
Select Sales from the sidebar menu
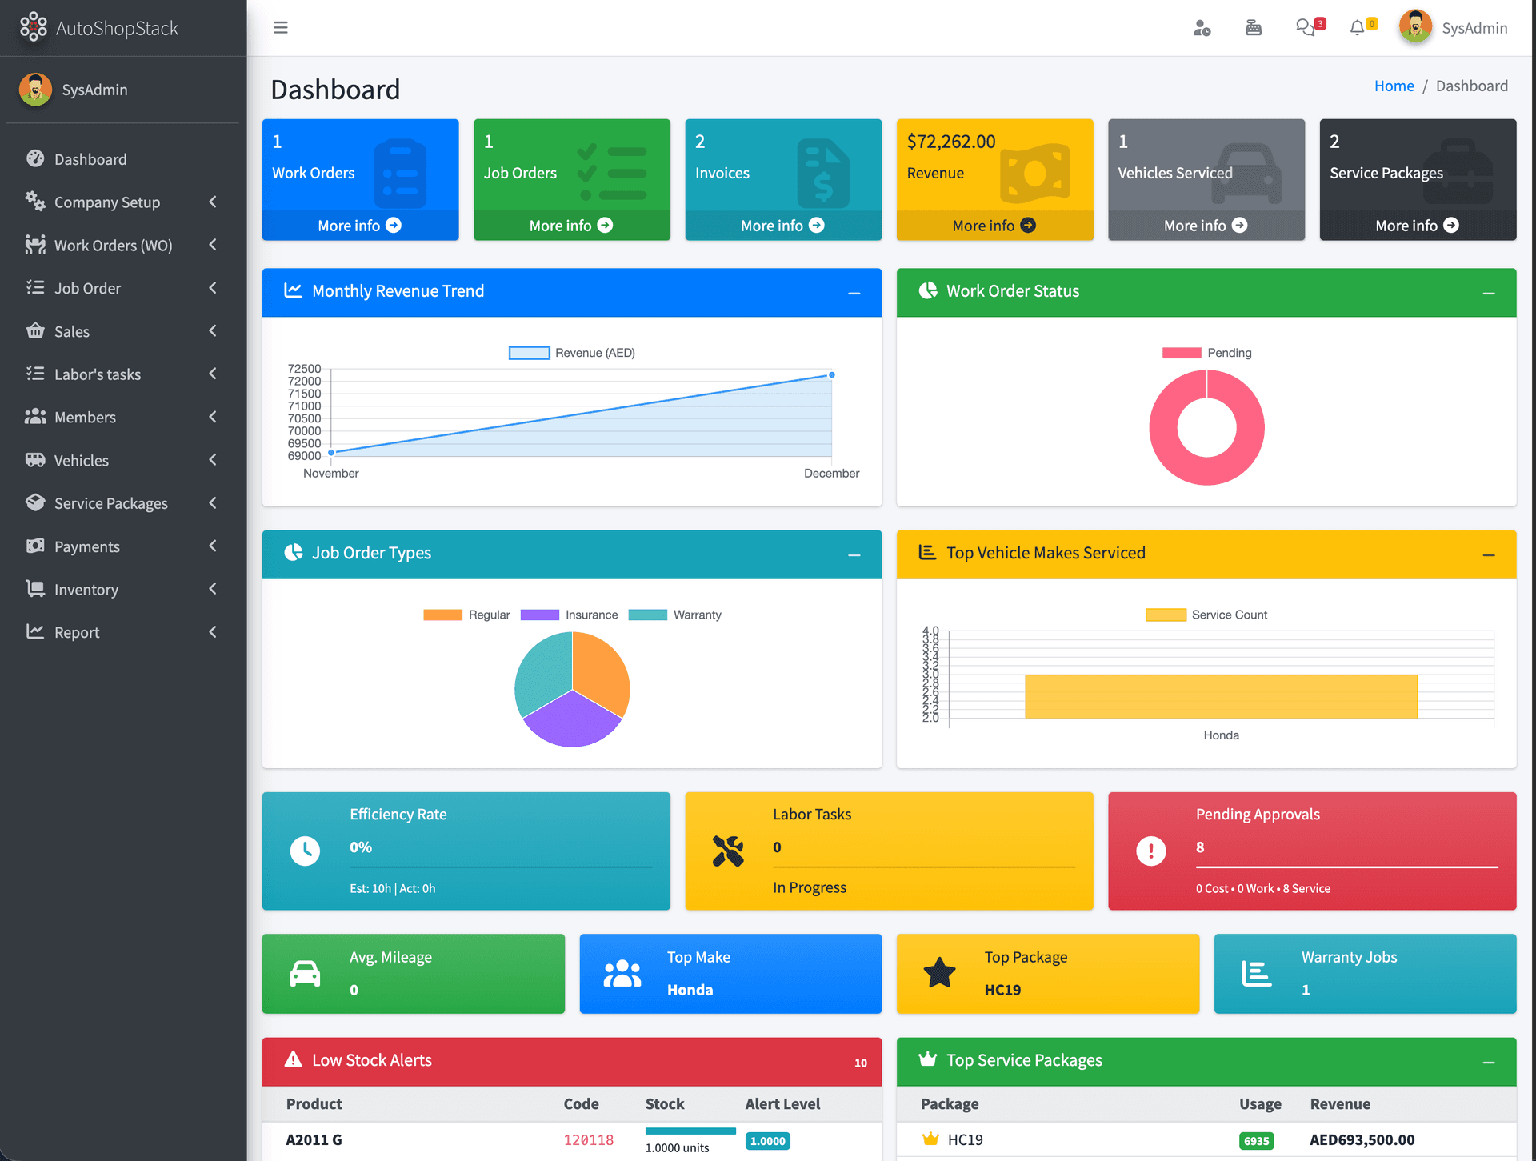[x=72, y=330]
